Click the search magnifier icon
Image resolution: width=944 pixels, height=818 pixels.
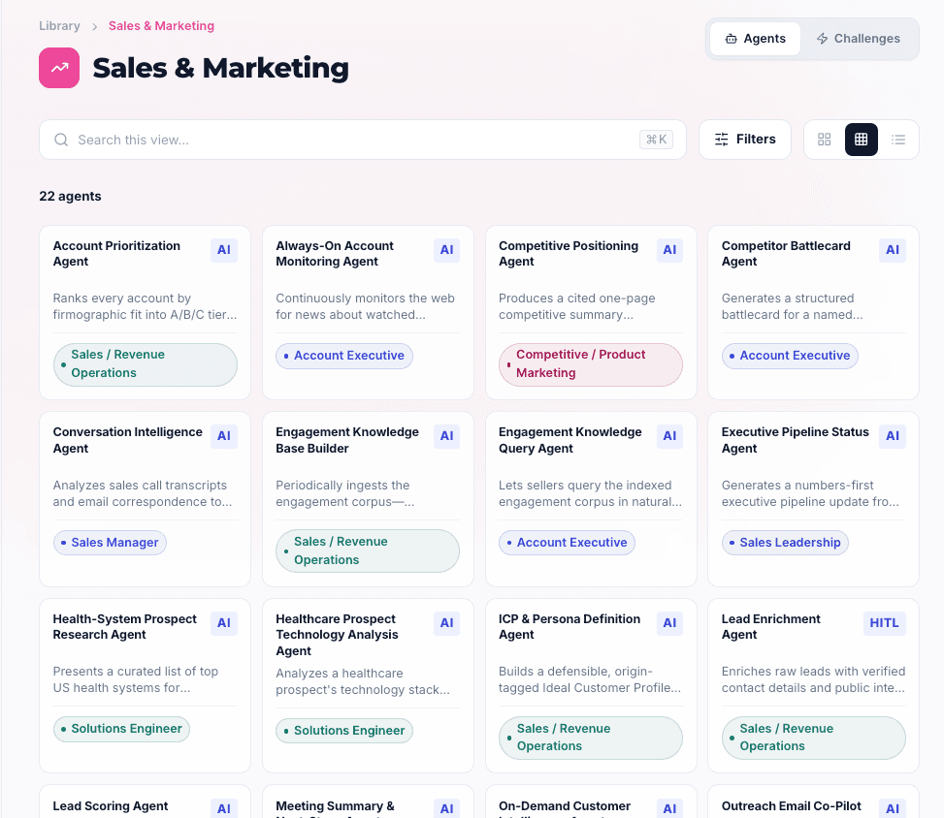[61, 140]
